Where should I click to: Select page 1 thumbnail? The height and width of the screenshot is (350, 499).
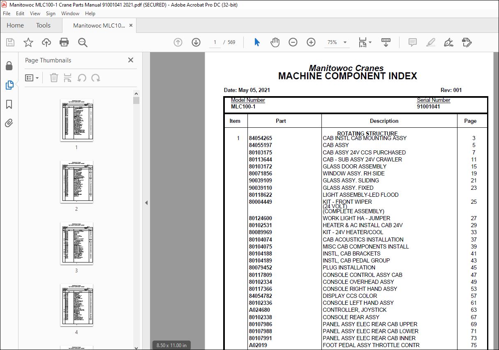click(76, 120)
